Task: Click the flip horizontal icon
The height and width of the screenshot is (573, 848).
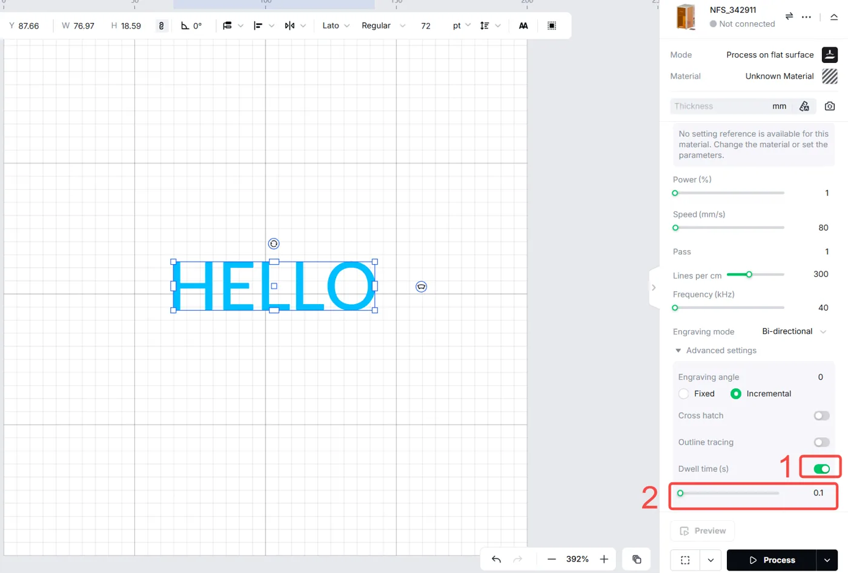Action: coord(290,25)
